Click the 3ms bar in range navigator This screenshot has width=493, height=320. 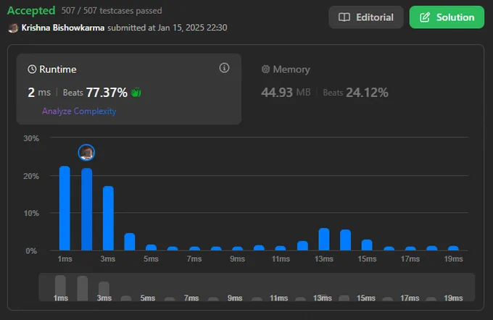point(104,291)
